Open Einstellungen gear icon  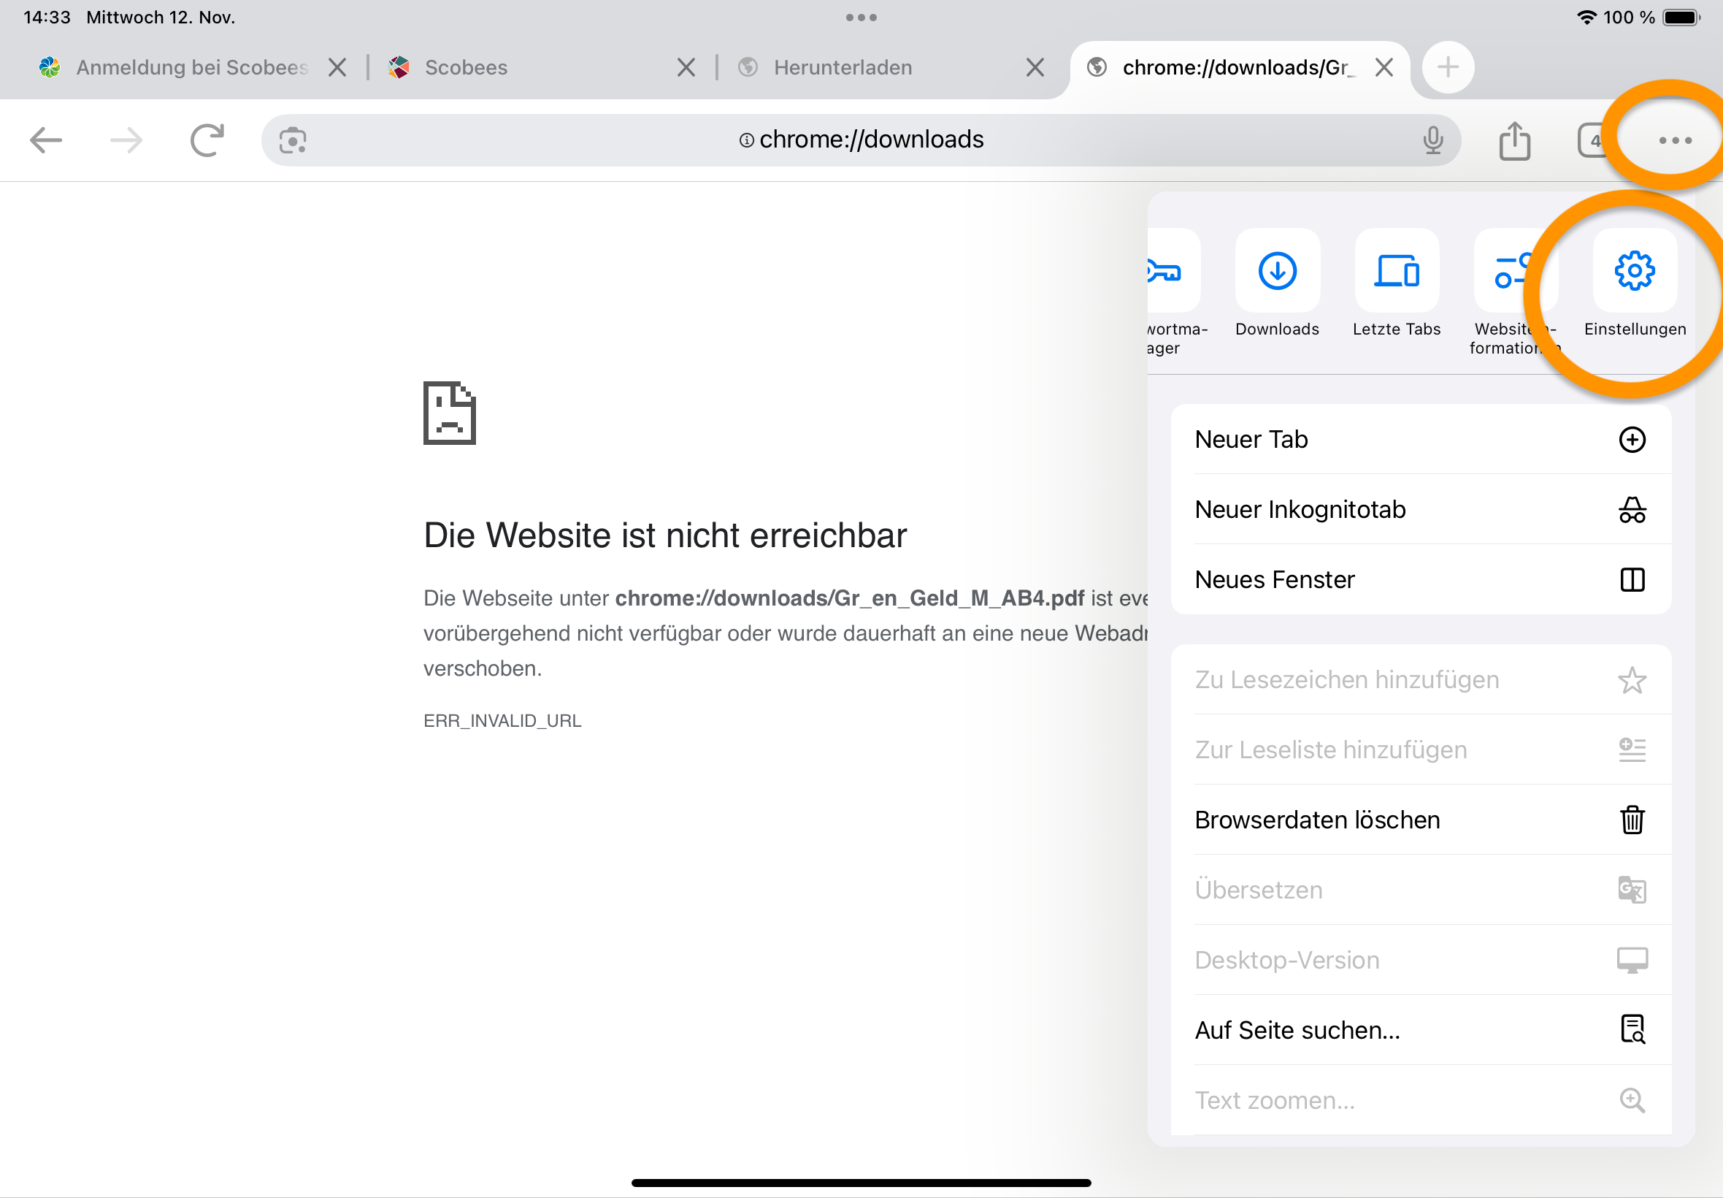(x=1634, y=271)
